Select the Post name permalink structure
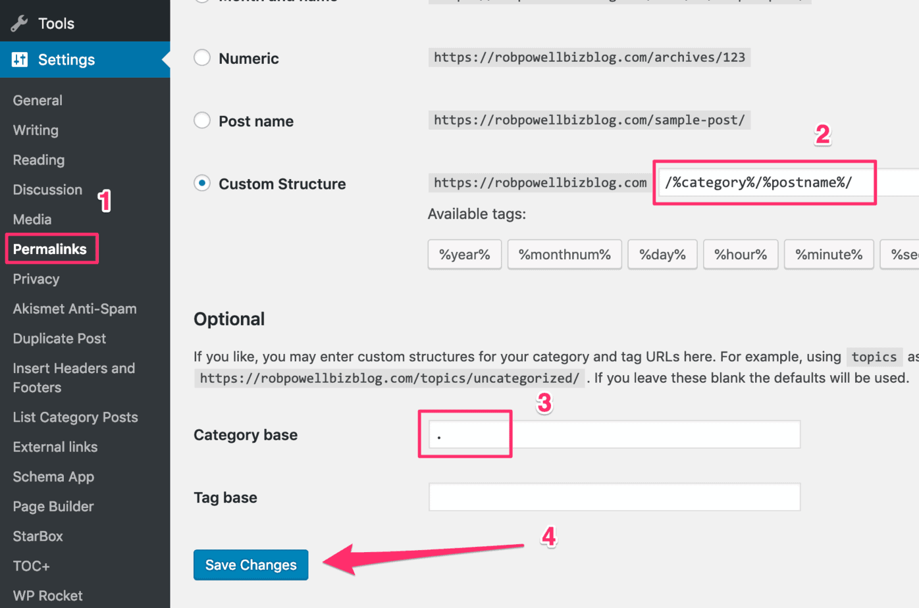 coord(202,120)
